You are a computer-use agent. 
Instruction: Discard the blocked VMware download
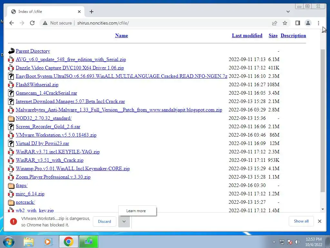[104, 222]
